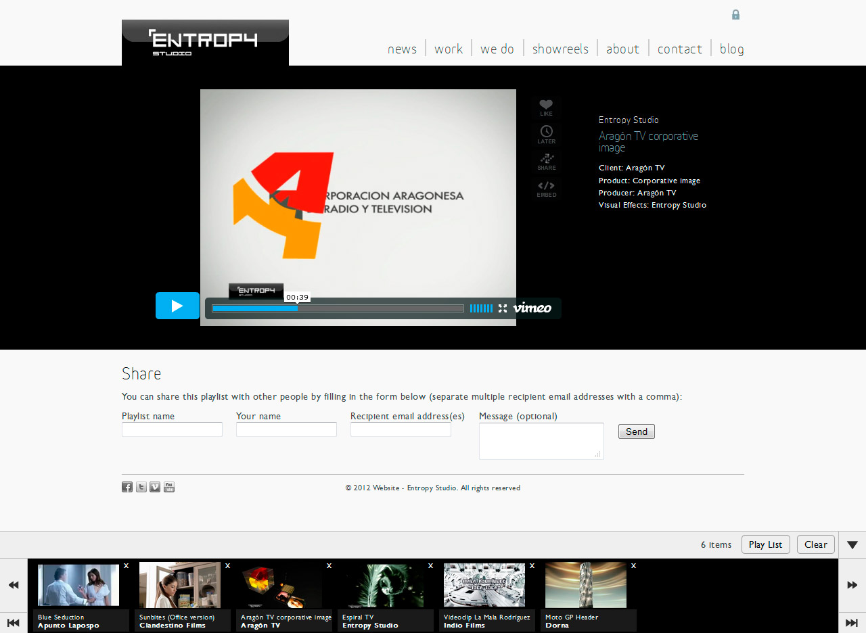Open the showreels menu item
The width and height of the screenshot is (866, 633).
[x=560, y=49]
